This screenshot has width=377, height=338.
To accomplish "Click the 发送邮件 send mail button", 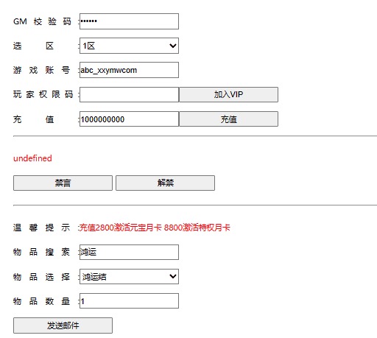I will (63, 325).
